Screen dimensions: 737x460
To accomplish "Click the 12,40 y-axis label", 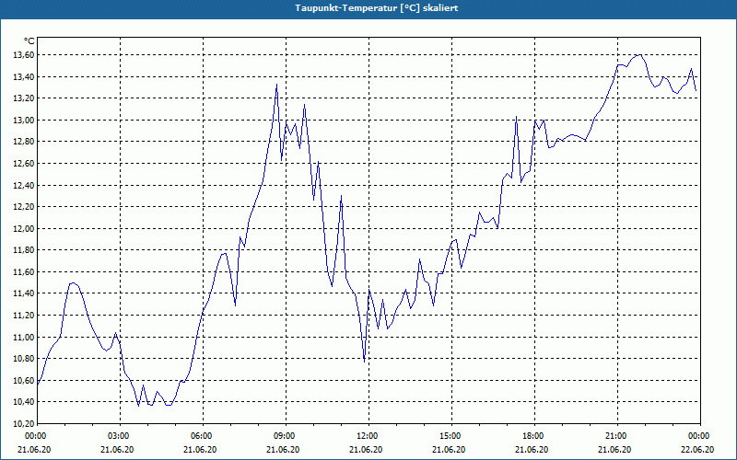I will (24, 185).
